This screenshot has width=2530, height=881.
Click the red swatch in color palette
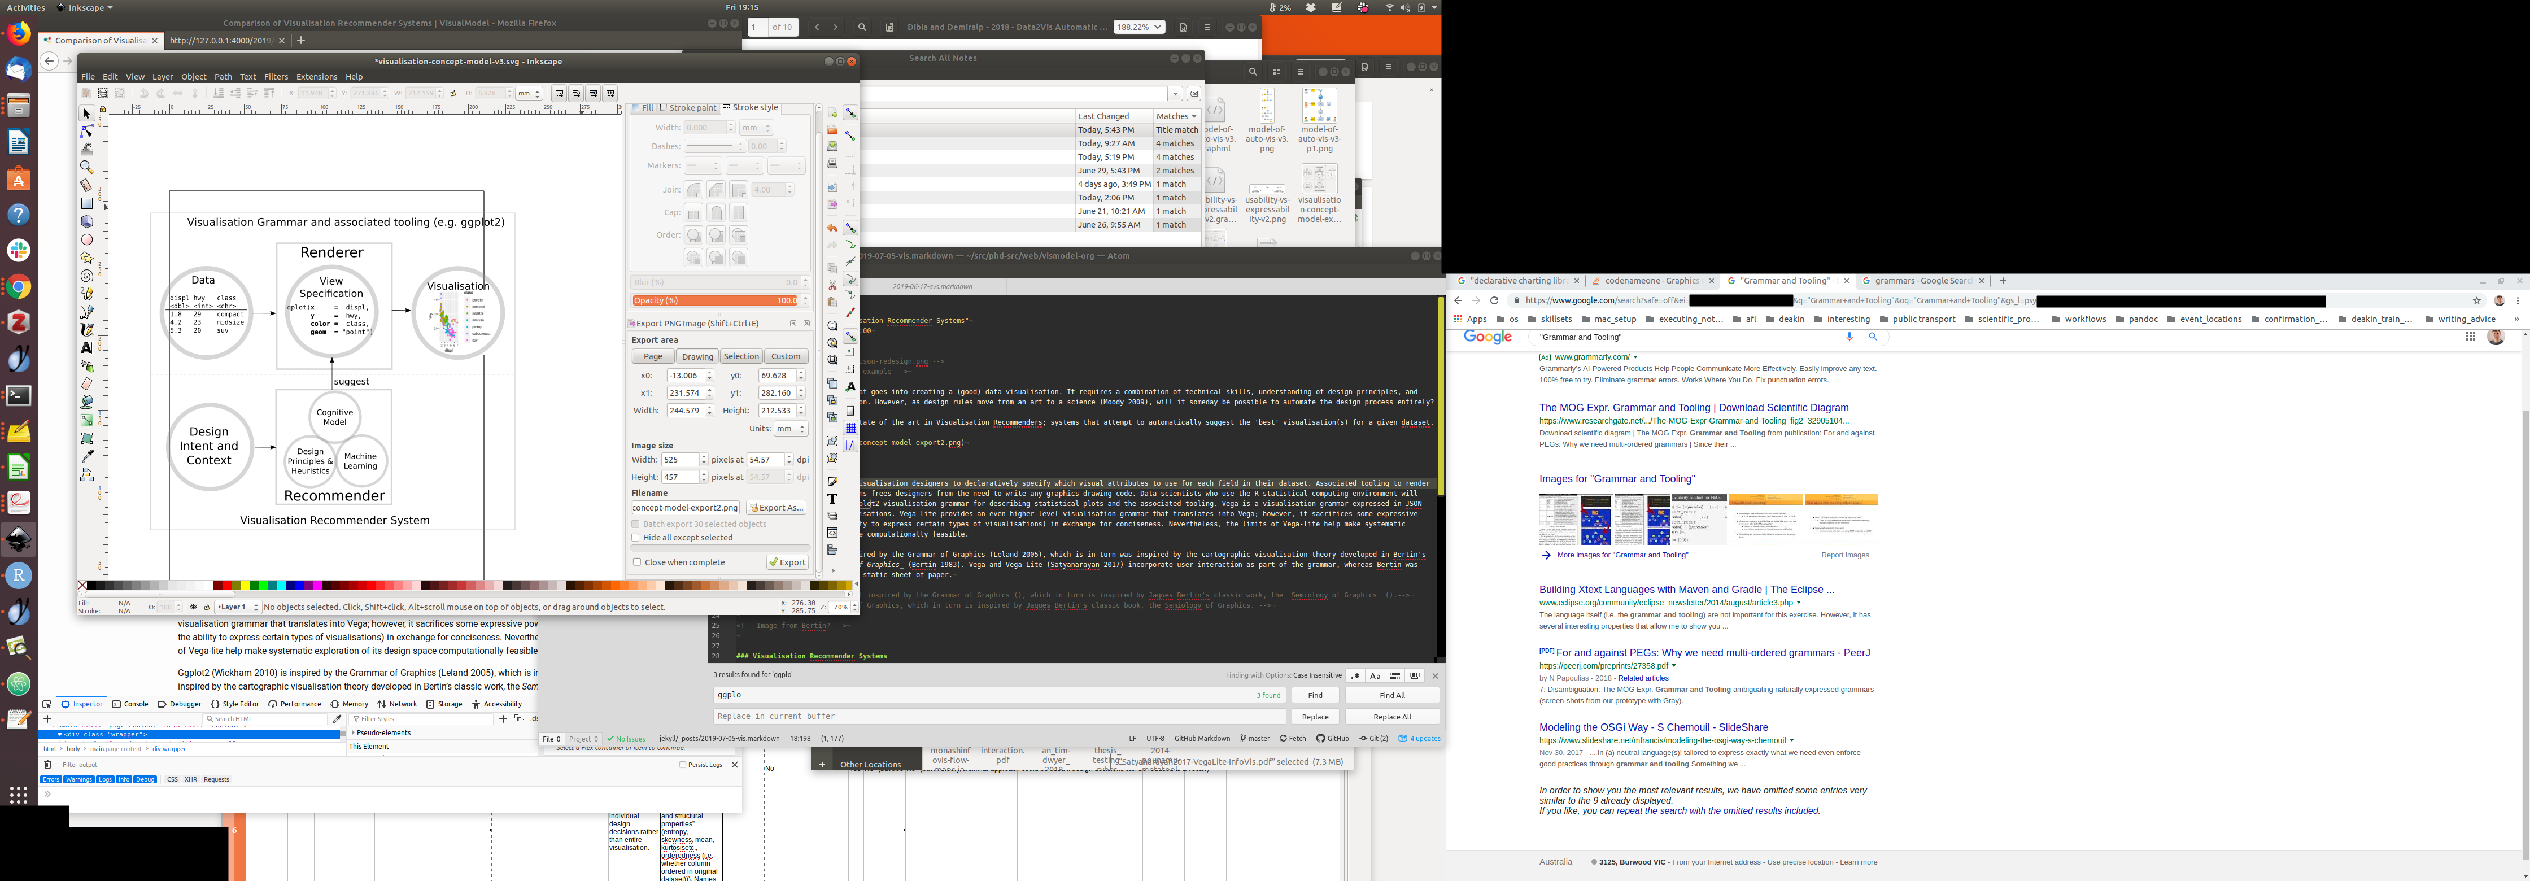(x=228, y=586)
